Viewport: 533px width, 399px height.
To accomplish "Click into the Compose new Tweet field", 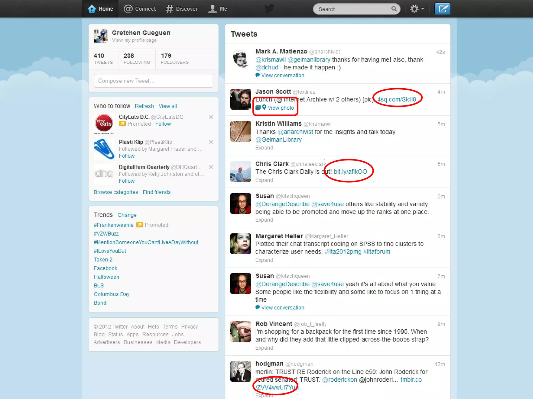I will coord(153,81).
